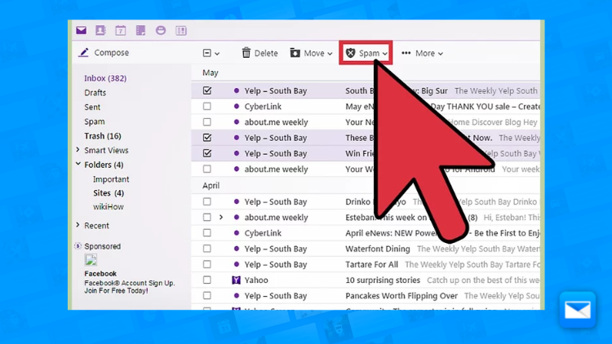The image size is (612, 344).
Task: Open the Spam dropdown in toolbar
Action: (x=366, y=53)
